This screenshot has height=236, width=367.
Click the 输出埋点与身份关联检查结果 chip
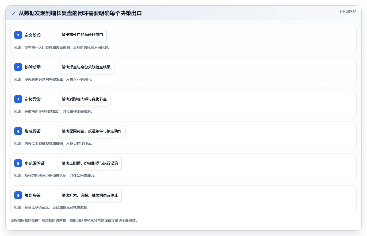[x=86, y=67]
